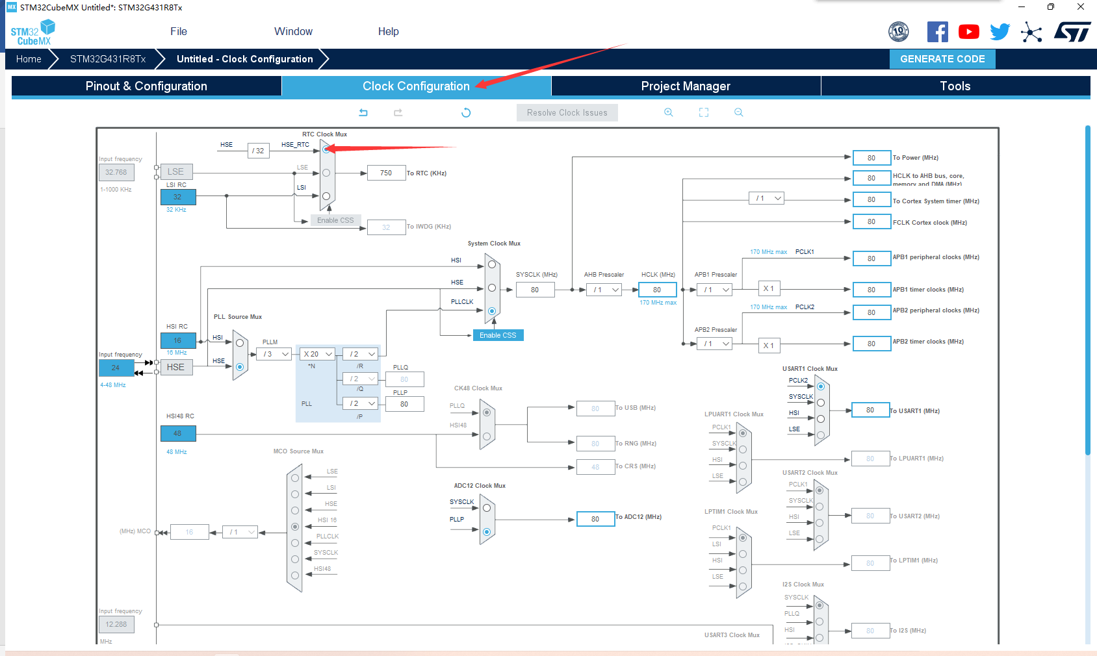
Task: Click the circular refresh icon
Action: (x=466, y=112)
